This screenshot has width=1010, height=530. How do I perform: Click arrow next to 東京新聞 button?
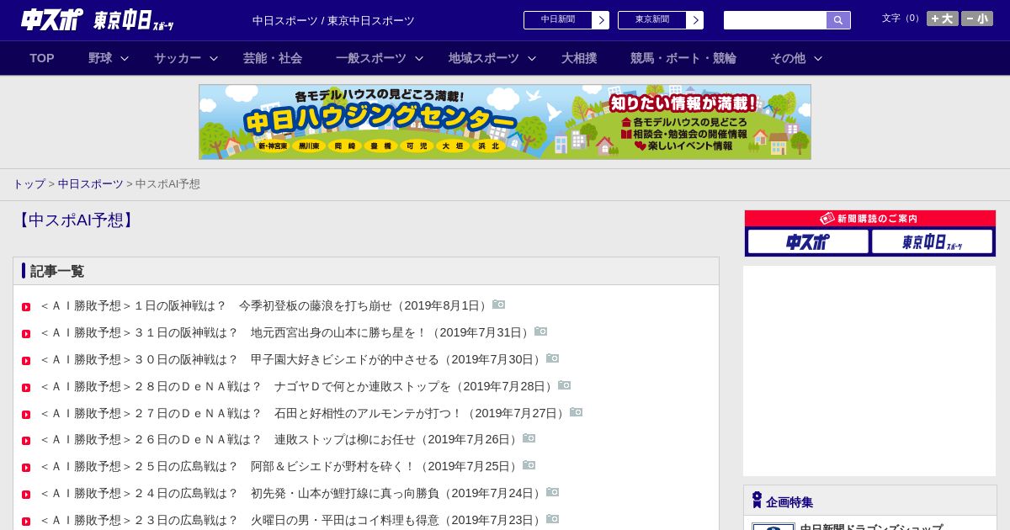(695, 20)
